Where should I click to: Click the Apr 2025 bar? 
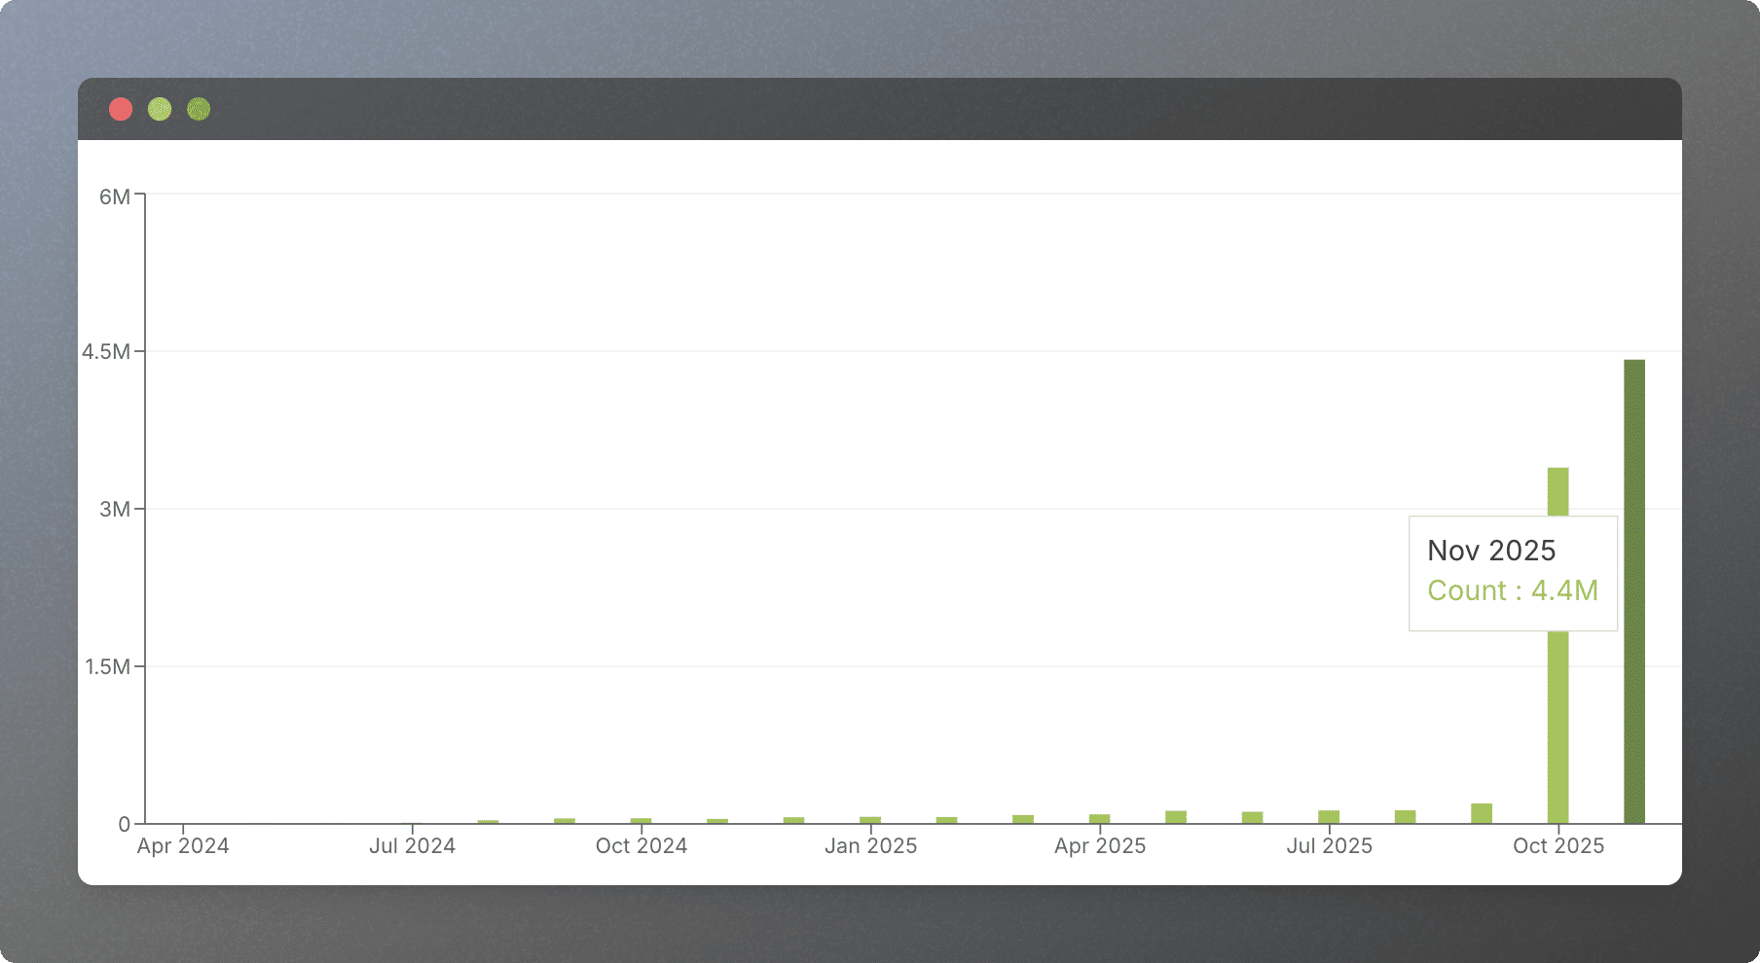(x=1099, y=819)
